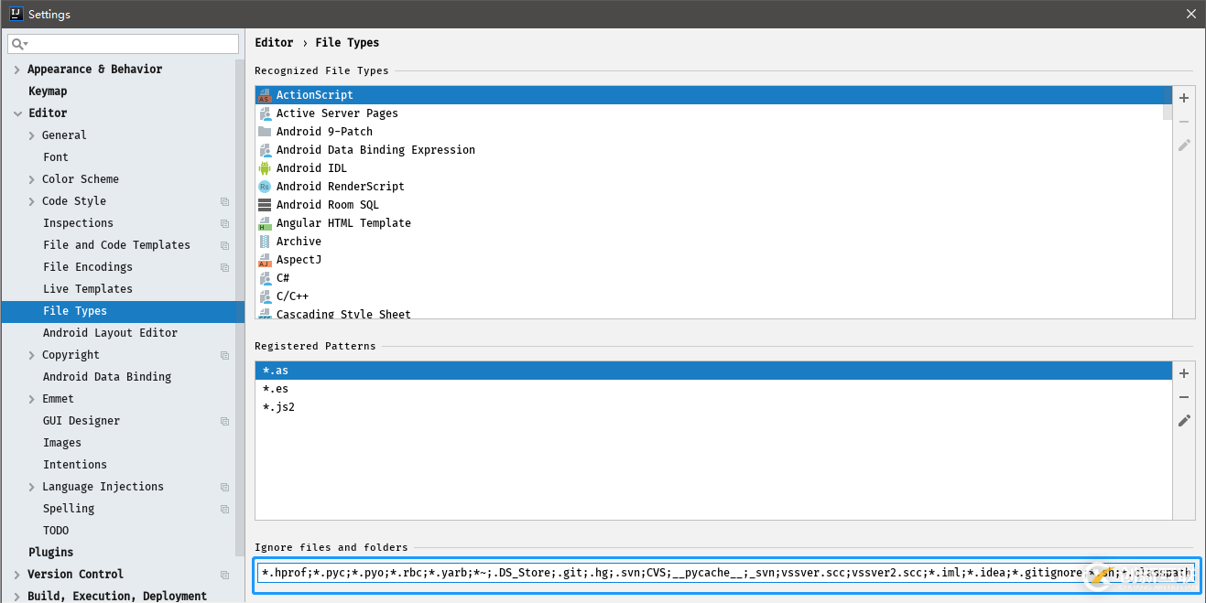The width and height of the screenshot is (1206, 603).
Task: Add a new recognized file type
Action: (x=1184, y=98)
